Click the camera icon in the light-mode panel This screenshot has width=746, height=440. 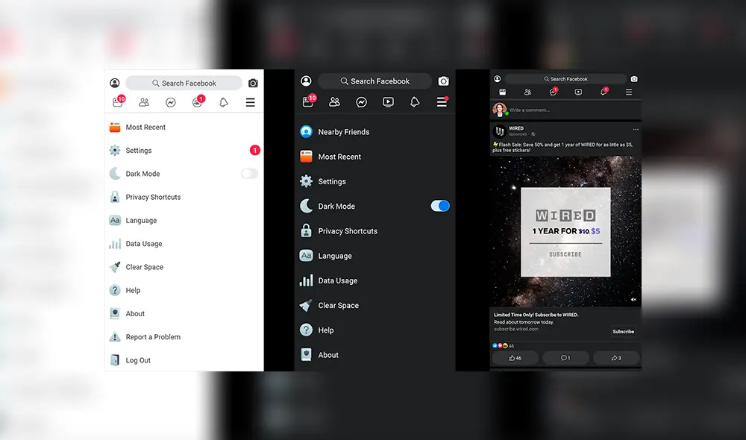click(x=254, y=84)
